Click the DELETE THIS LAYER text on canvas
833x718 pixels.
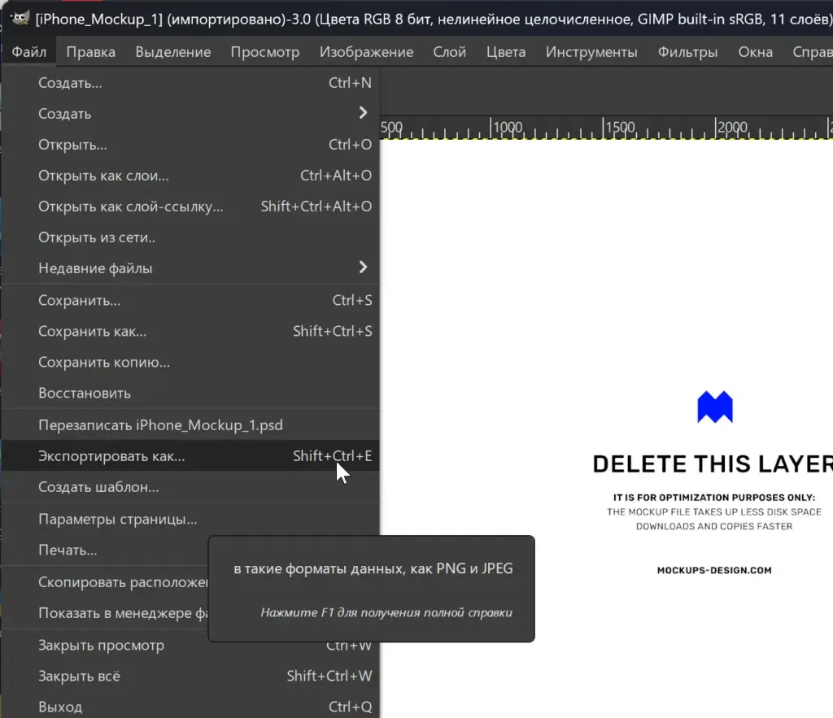point(713,463)
